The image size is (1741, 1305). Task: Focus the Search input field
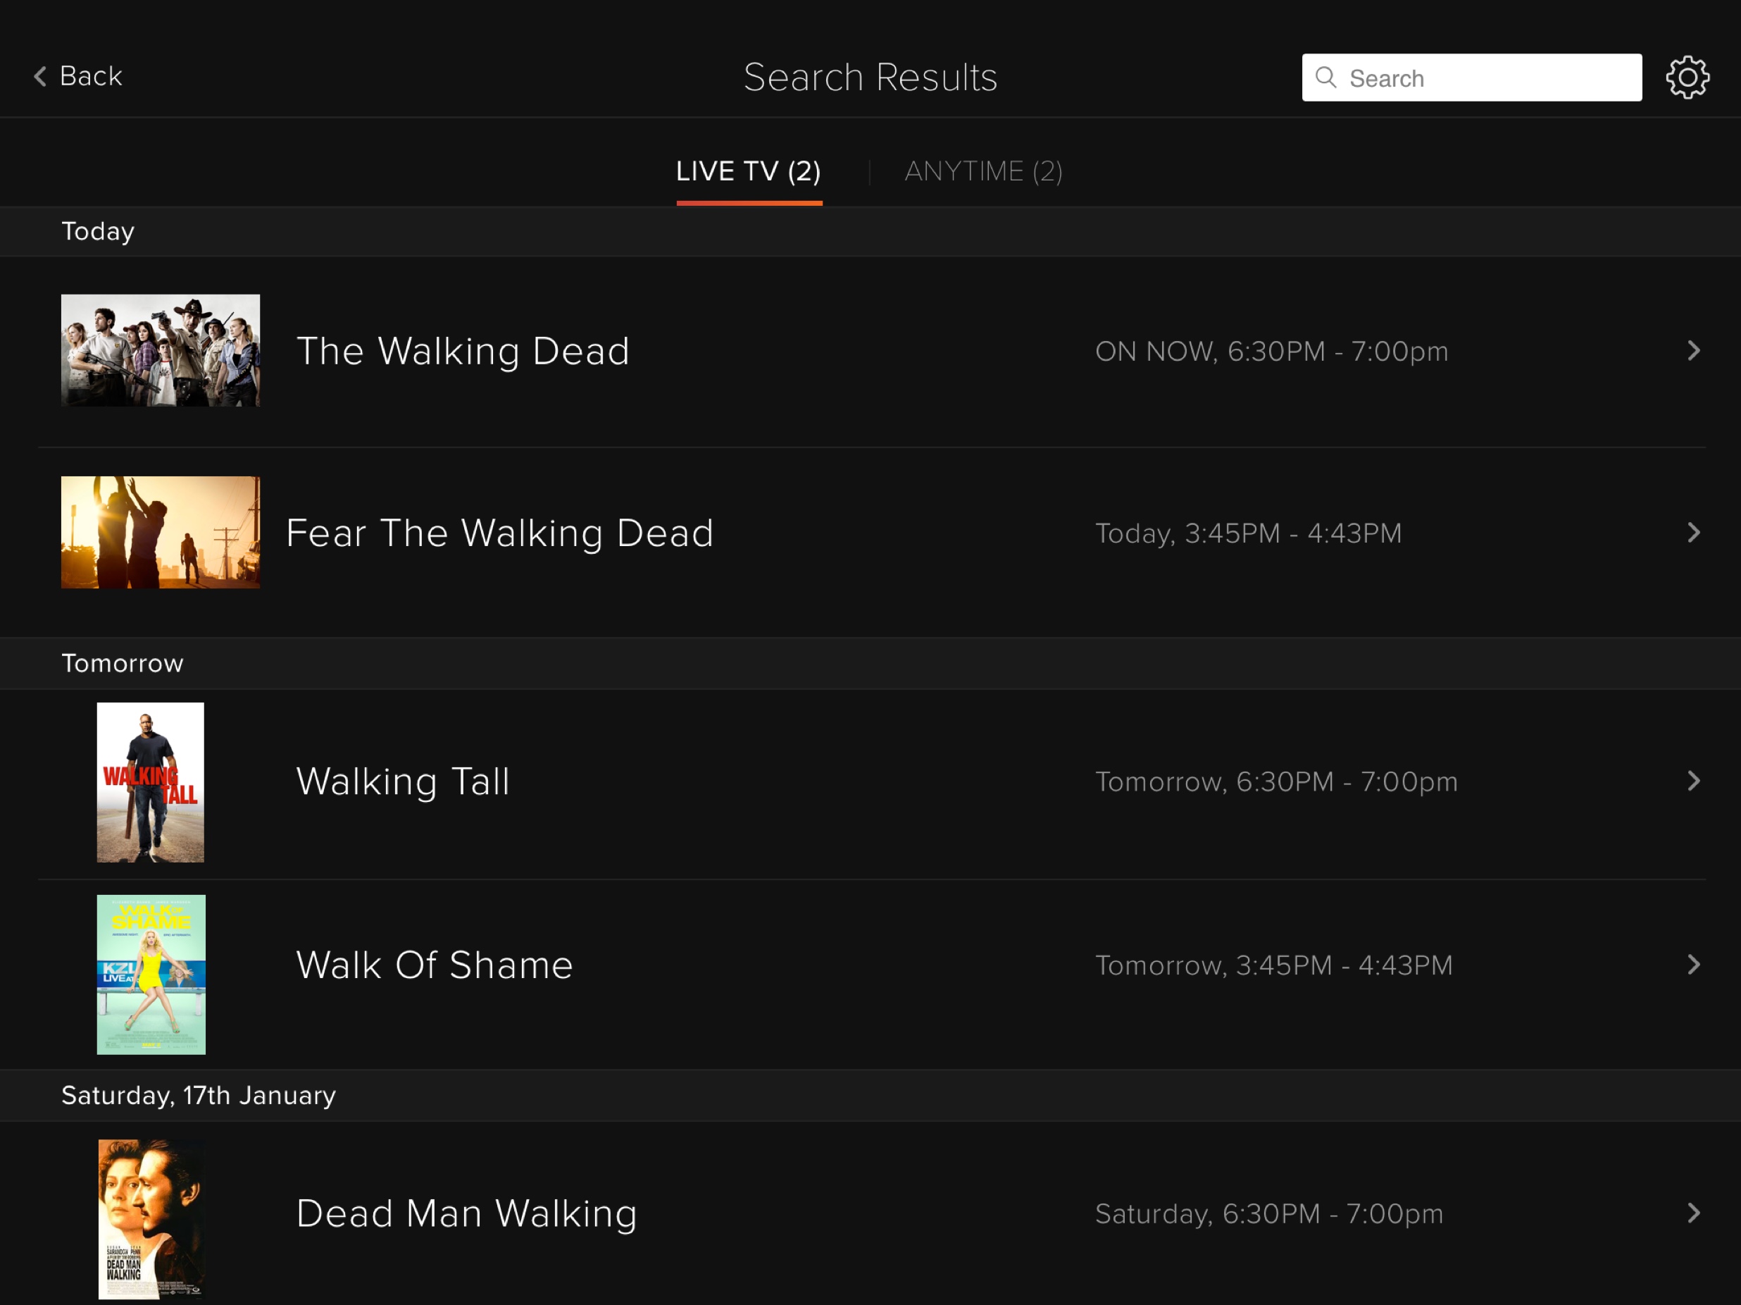tap(1472, 78)
